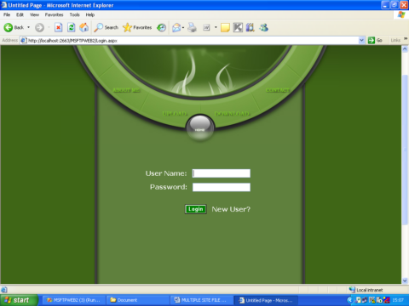Viewport: 409px width, 306px height.
Task: Click the Forward arrow button
Action: pyautogui.click(x=39, y=27)
